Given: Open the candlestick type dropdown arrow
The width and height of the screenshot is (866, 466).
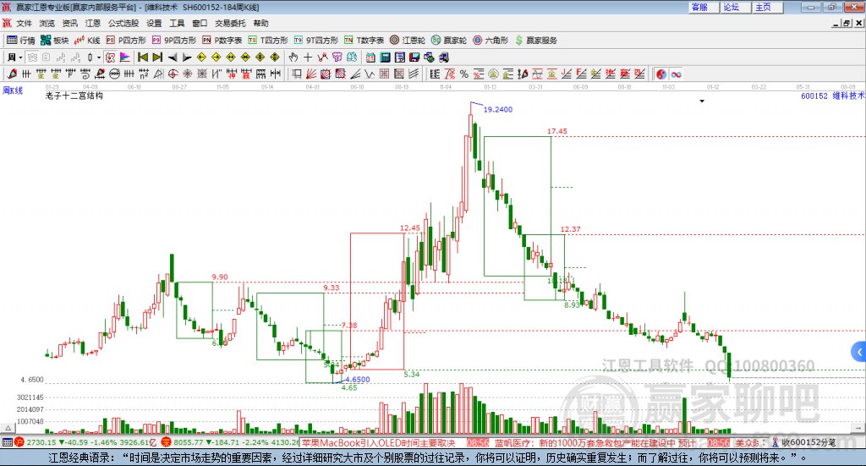Looking at the screenshot, I should [x=99, y=58].
